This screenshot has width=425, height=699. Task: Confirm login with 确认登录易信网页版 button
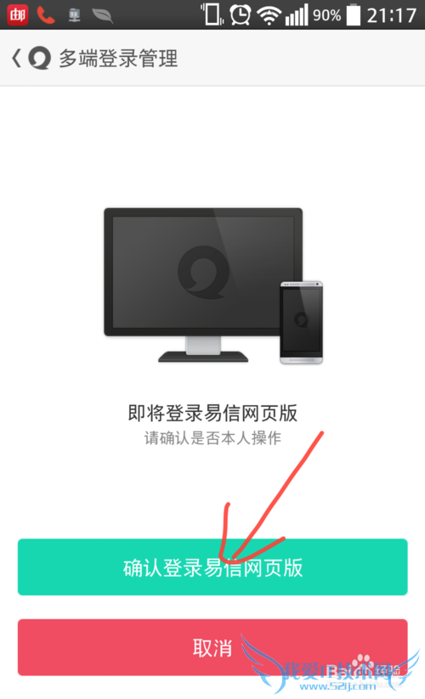(x=212, y=567)
